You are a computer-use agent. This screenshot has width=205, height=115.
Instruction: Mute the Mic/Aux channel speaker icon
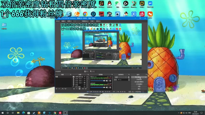pos(107,81)
